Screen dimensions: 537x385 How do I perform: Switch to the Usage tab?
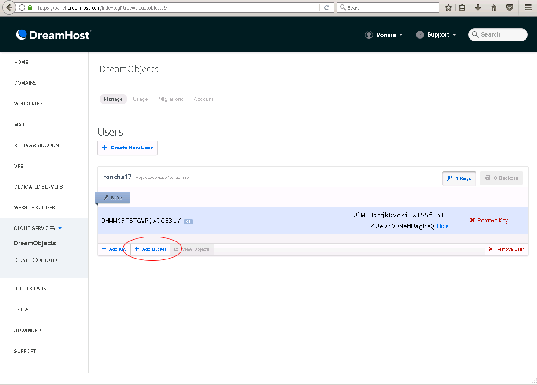(141, 99)
